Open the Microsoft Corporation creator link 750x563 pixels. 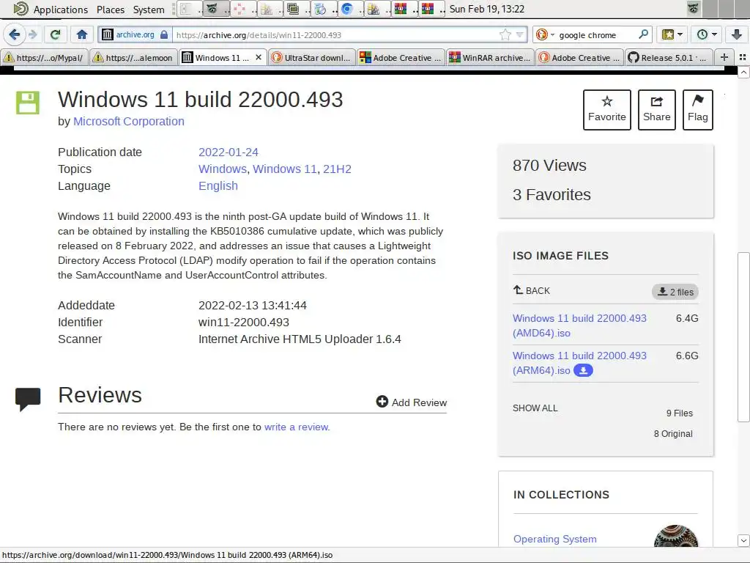129,121
